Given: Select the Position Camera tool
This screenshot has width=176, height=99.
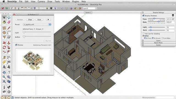Looking at the screenshot, I should (4, 87).
